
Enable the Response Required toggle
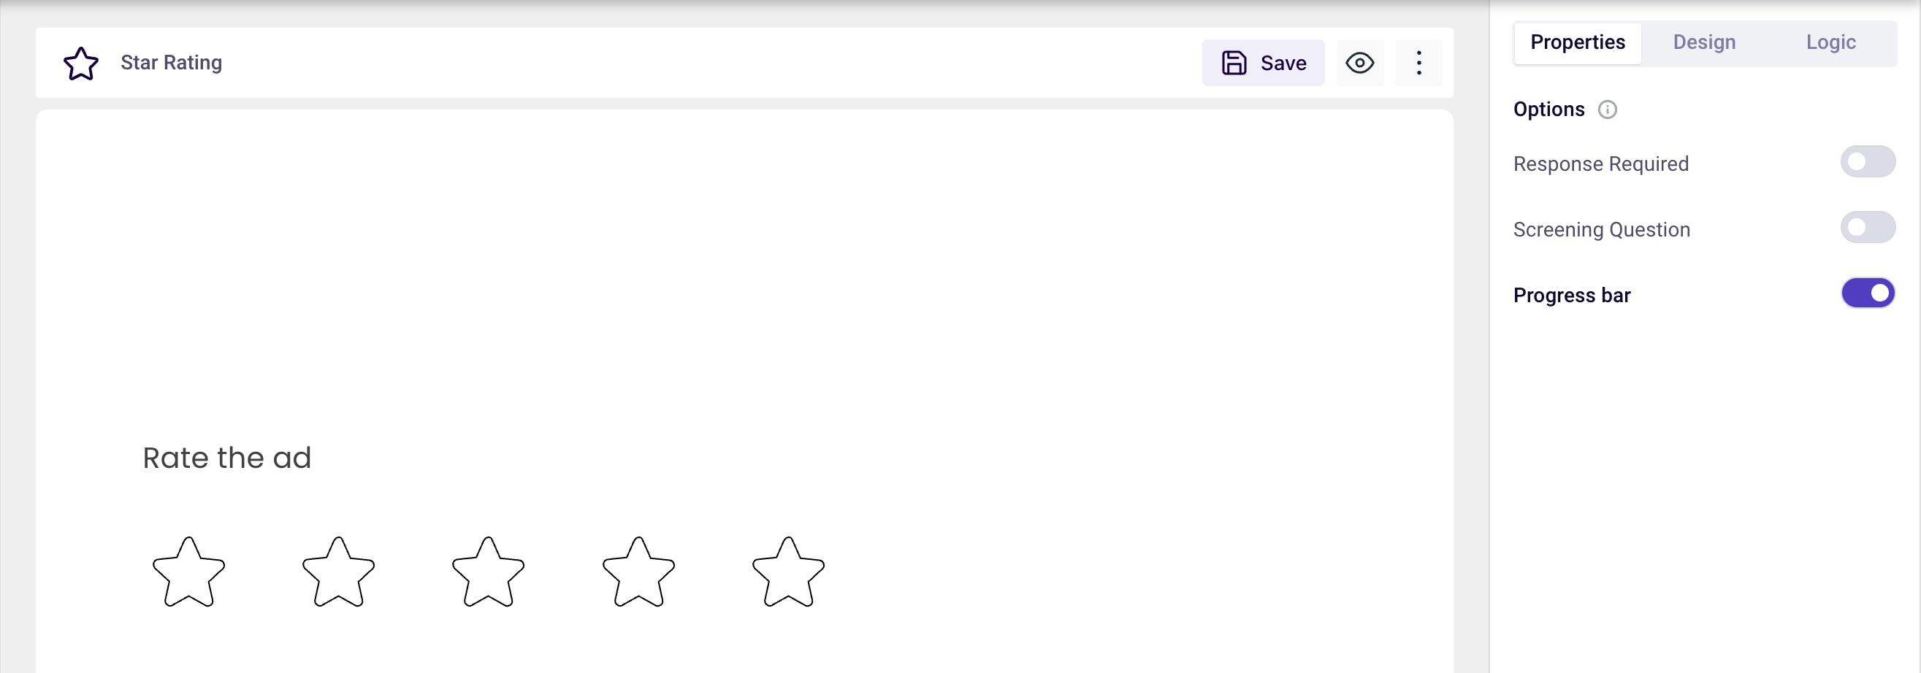1867,162
